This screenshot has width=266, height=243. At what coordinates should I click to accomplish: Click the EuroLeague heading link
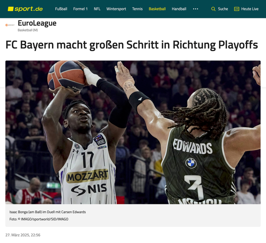pyautogui.click(x=37, y=23)
